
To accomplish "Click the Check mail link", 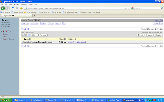I will (6, 27).
